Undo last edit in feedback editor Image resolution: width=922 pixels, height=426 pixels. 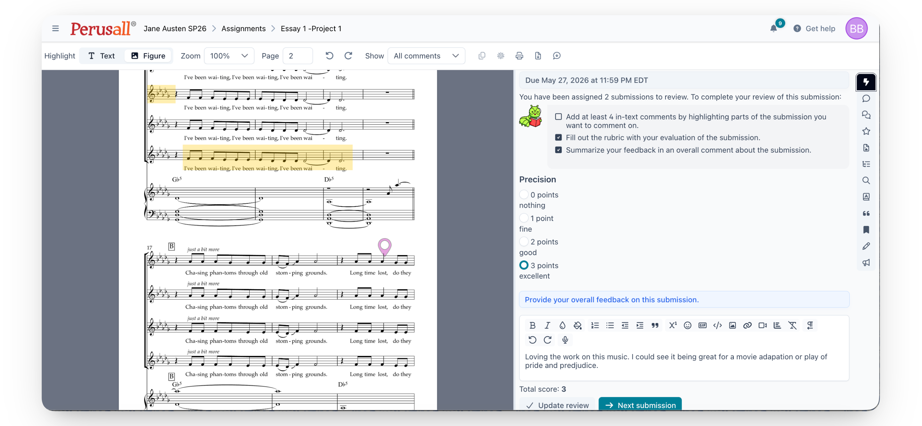[532, 340]
